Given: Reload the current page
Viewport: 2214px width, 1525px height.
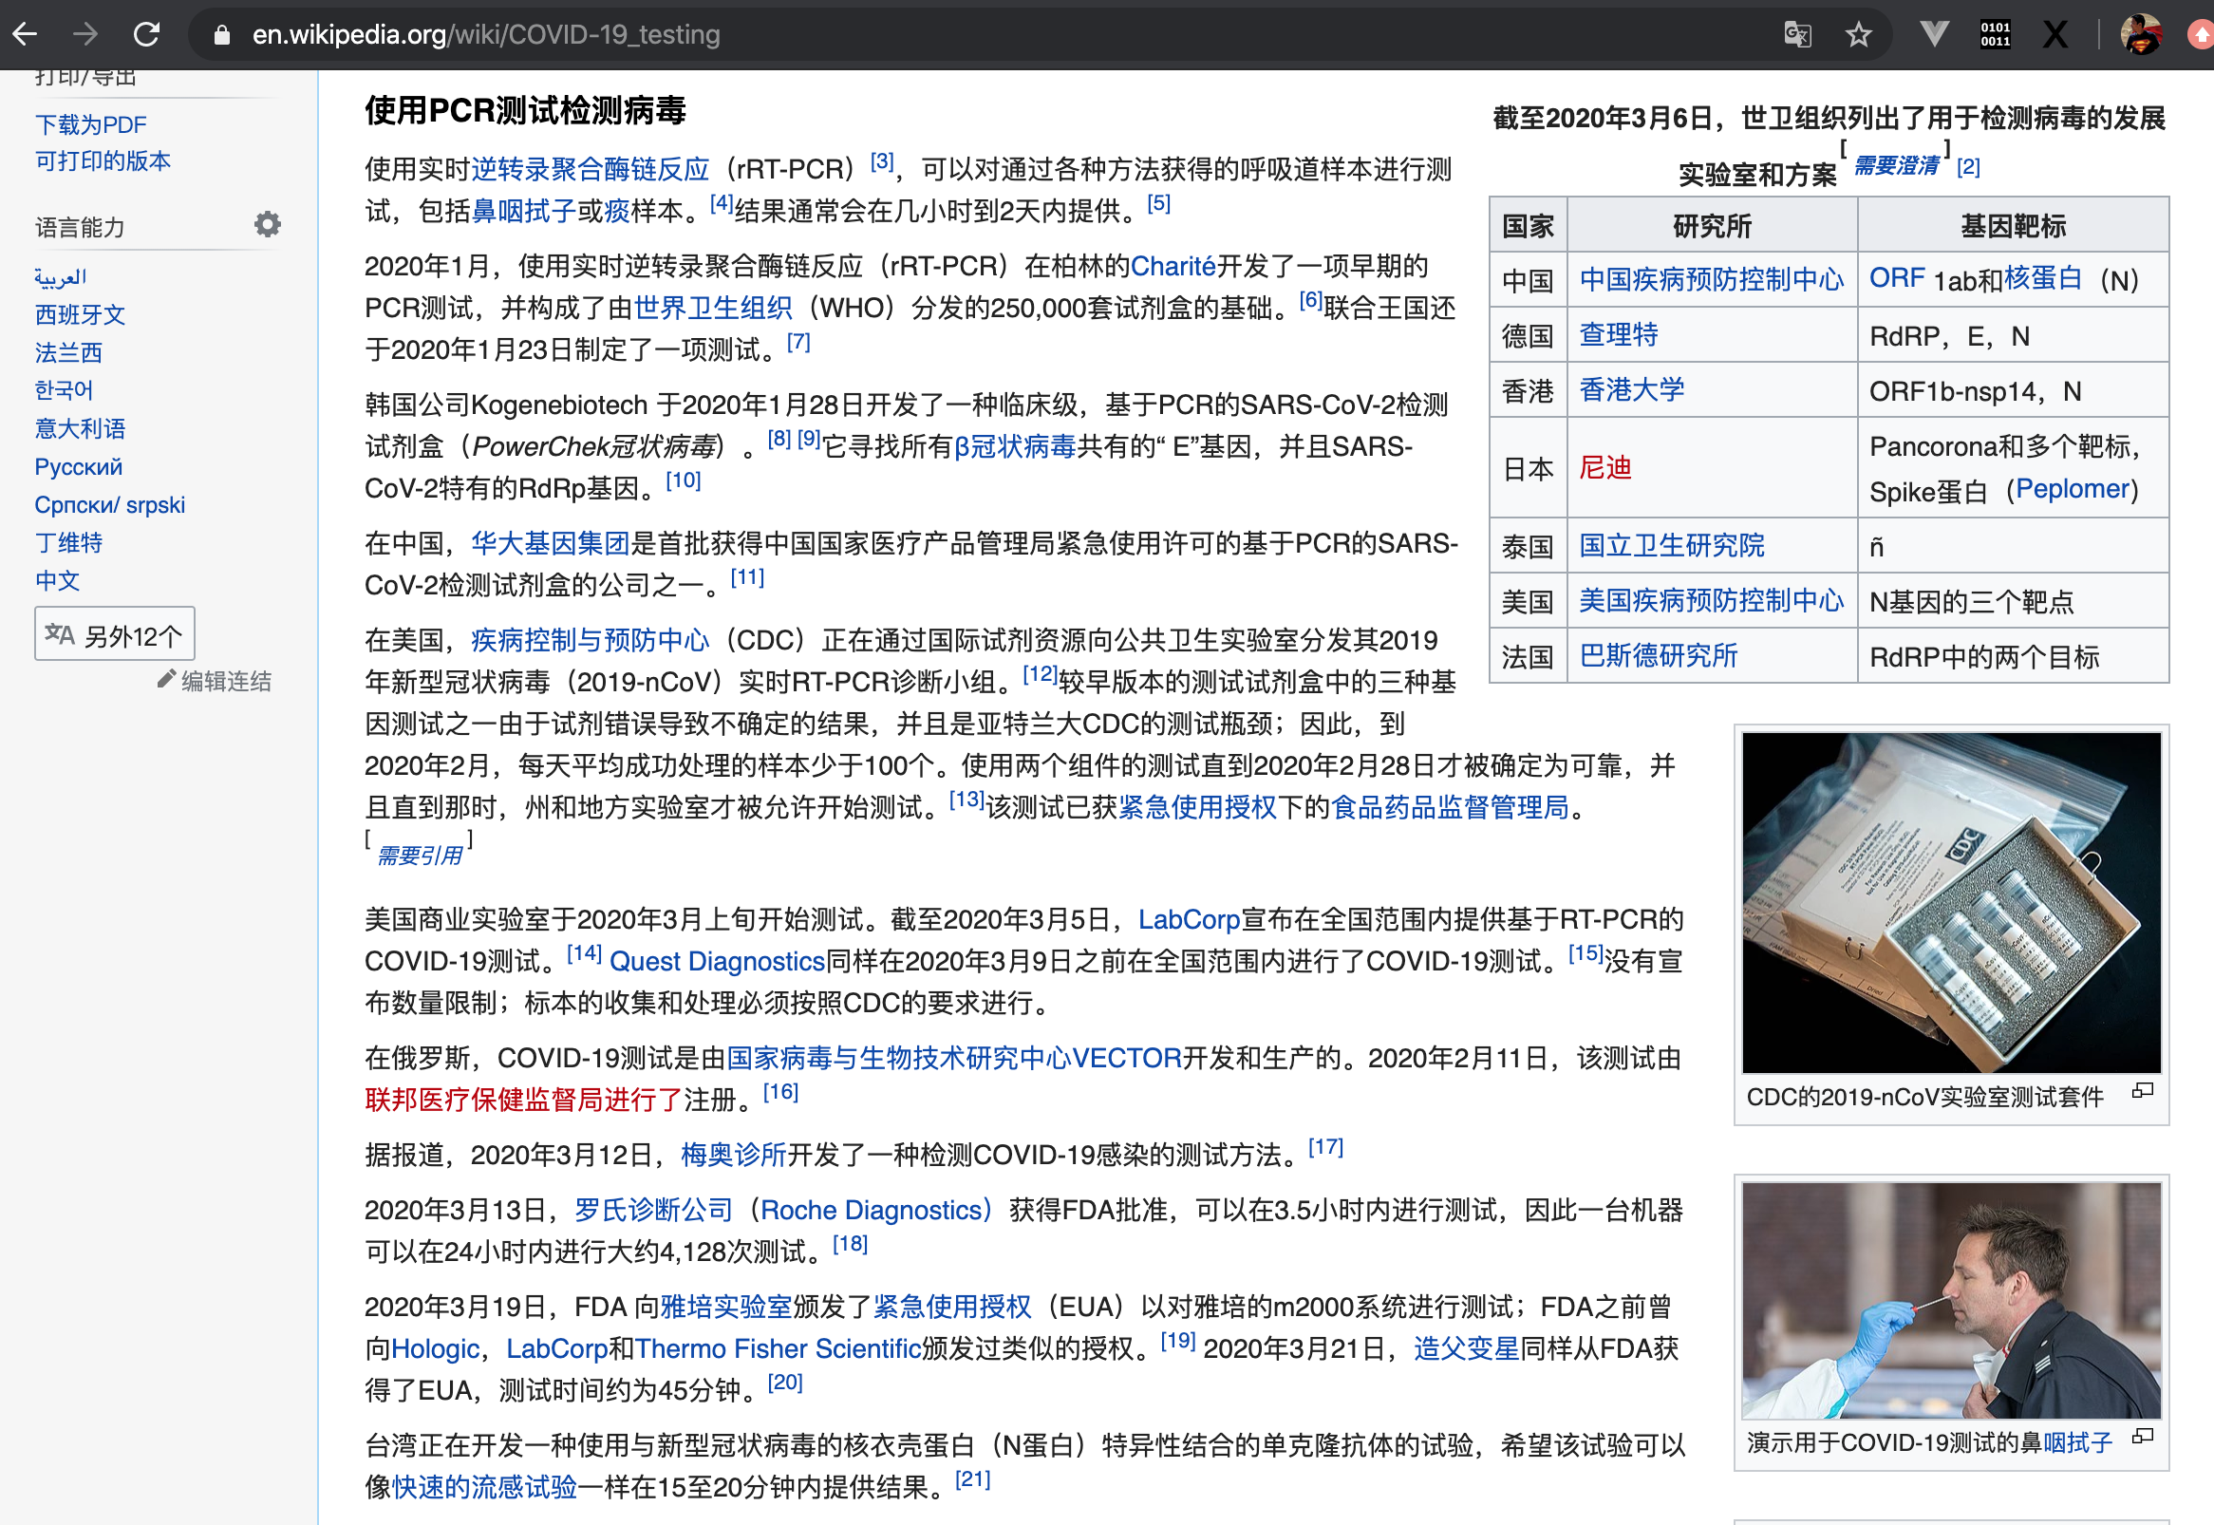Looking at the screenshot, I should click(x=146, y=35).
